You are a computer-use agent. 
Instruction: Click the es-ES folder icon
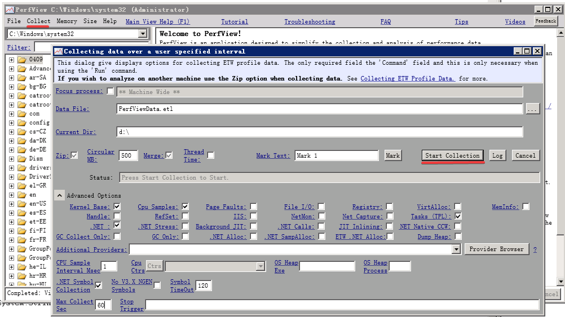coord(22,213)
